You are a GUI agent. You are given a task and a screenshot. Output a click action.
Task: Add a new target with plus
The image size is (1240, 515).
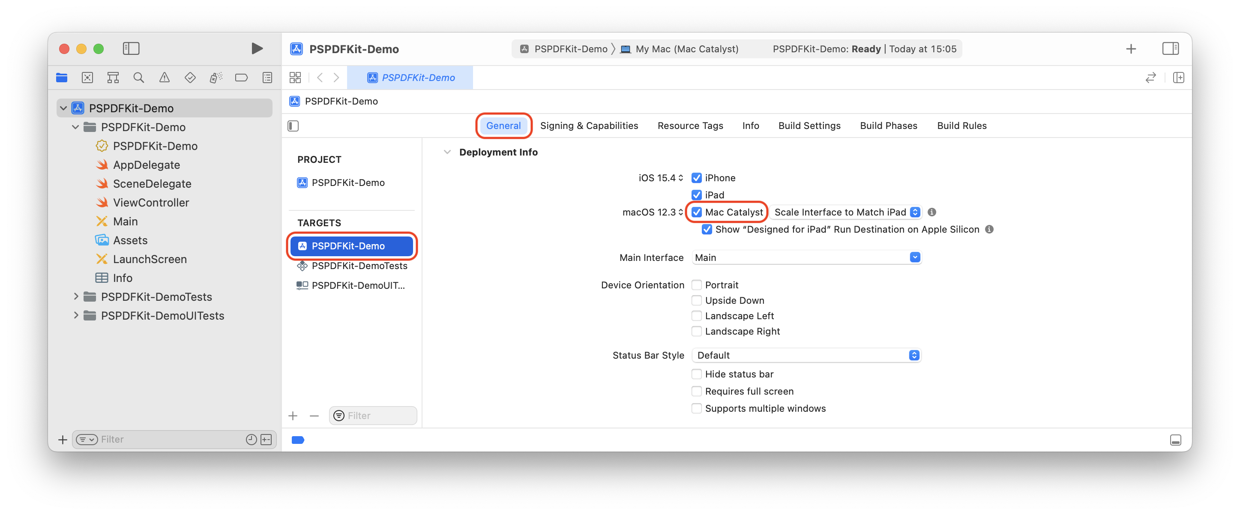(x=293, y=415)
